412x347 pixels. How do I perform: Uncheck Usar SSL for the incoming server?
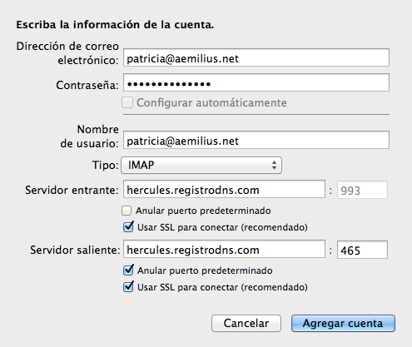(128, 227)
